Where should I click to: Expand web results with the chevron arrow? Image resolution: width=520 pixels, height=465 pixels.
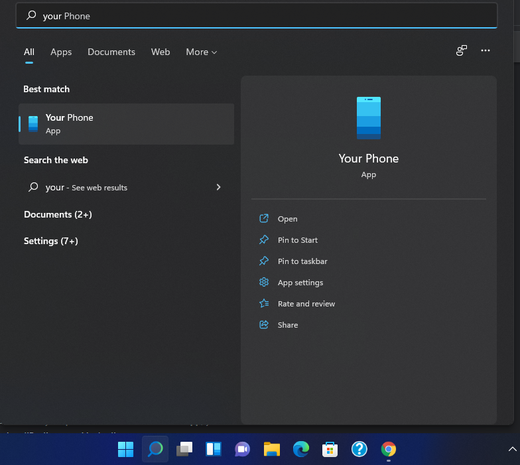click(x=218, y=187)
